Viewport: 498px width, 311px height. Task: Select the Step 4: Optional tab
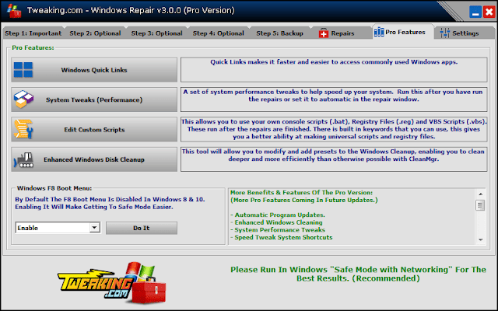tap(219, 33)
